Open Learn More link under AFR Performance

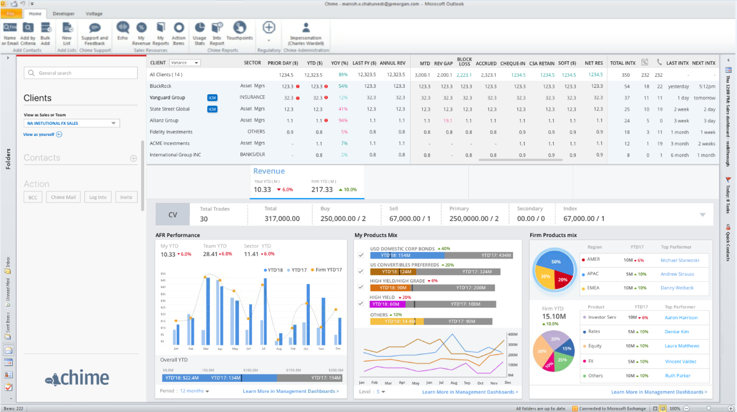pos(291,391)
